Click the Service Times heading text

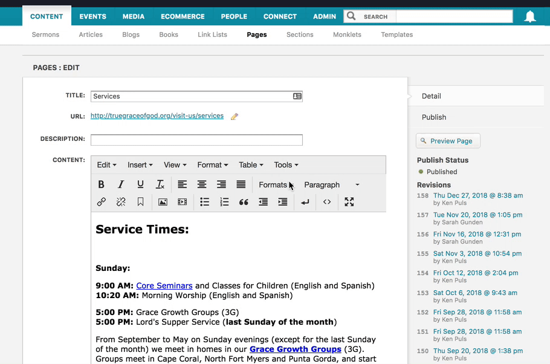(x=142, y=229)
